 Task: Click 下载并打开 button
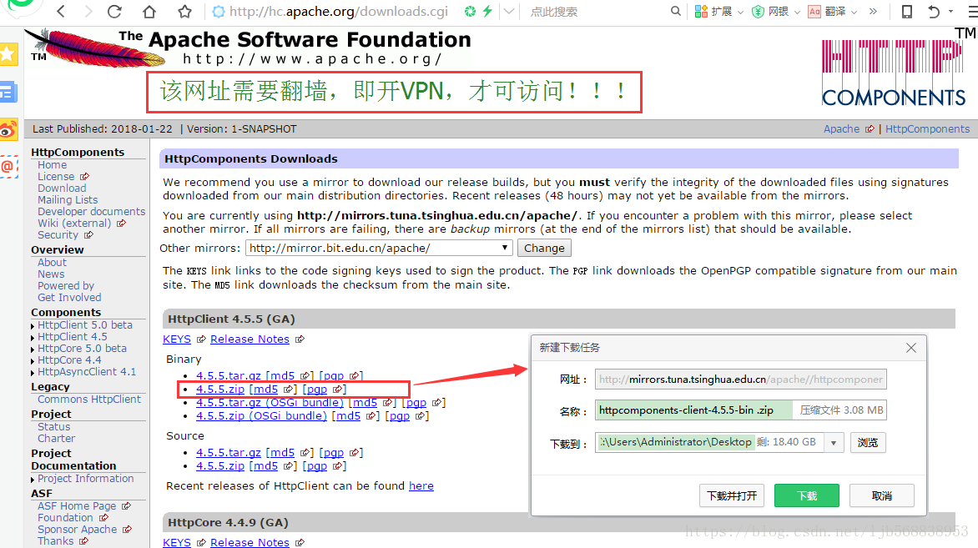[x=732, y=495]
